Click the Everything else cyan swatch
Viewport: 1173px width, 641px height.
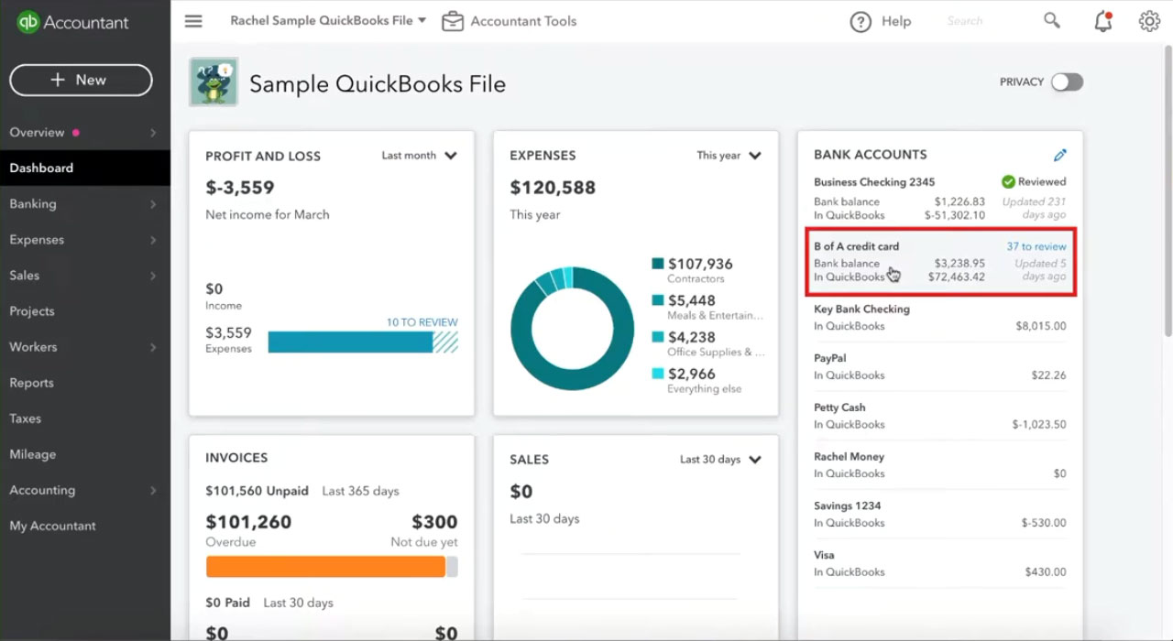tap(657, 374)
